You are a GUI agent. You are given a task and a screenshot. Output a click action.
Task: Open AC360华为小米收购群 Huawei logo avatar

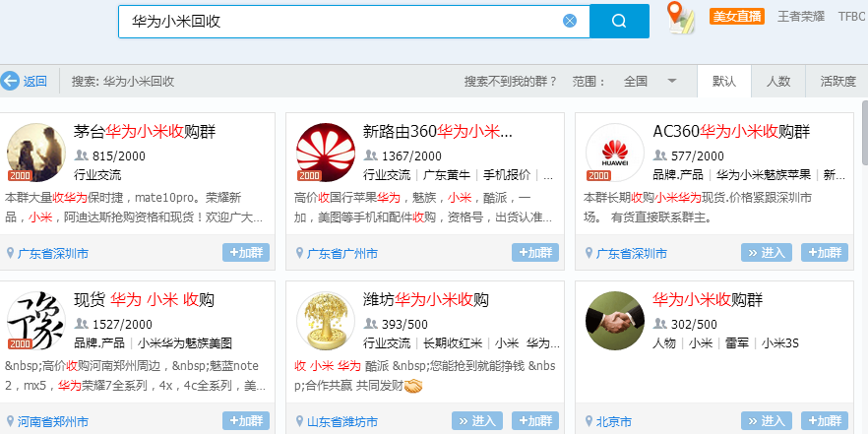[614, 153]
